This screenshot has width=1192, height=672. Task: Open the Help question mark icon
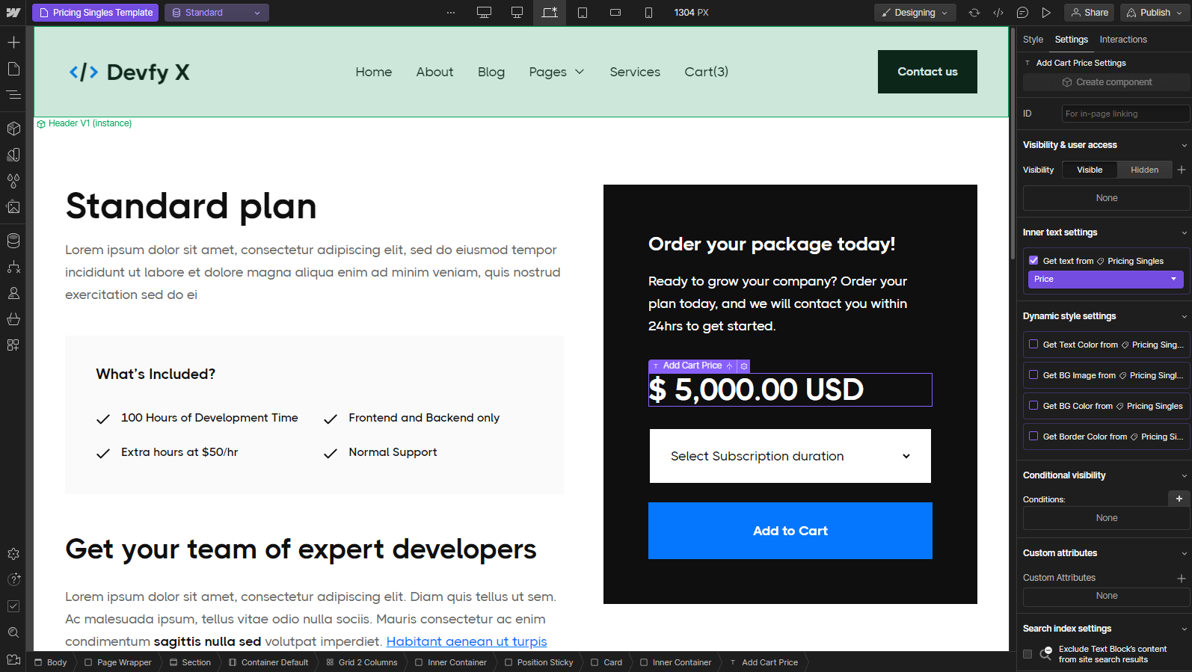pyautogui.click(x=13, y=579)
